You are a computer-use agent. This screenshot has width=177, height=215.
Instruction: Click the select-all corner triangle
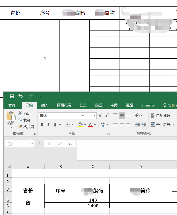(x=9, y=167)
